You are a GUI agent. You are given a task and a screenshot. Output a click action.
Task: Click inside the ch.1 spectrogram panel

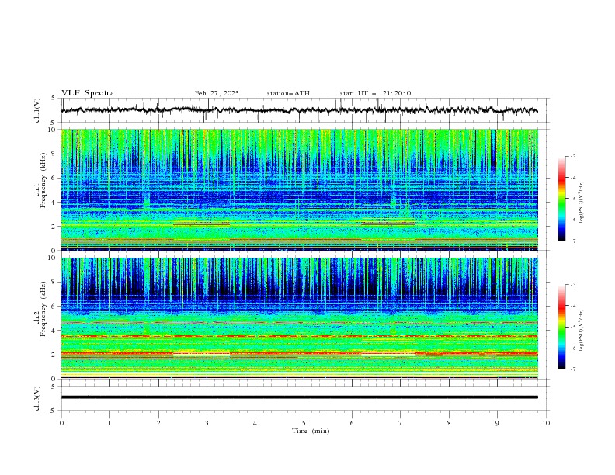coord(299,189)
